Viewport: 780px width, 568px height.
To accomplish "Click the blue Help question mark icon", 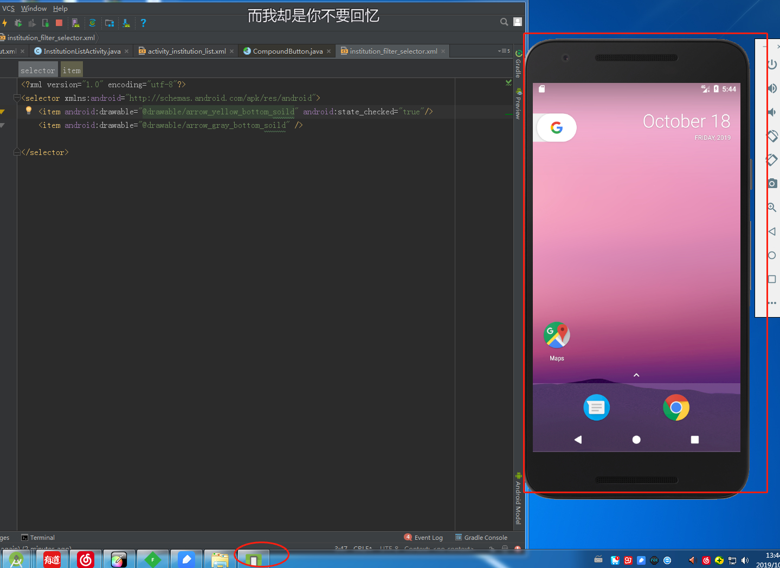I will pyautogui.click(x=143, y=23).
